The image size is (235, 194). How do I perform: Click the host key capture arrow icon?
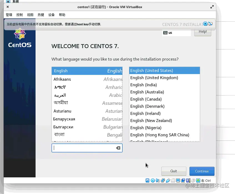198,180
